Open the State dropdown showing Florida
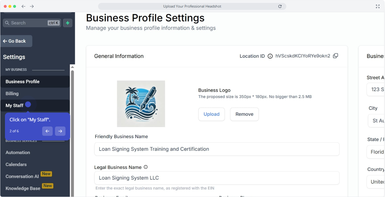The image size is (385, 197). point(375,152)
